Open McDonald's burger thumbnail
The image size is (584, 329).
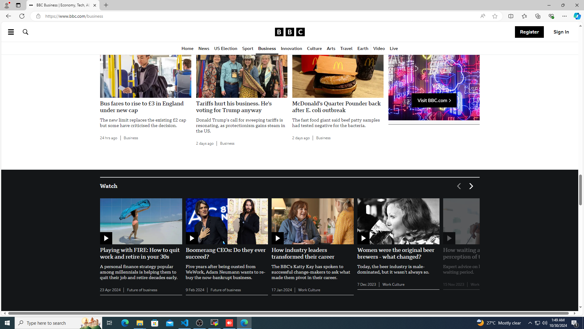[x=338, y=76]
